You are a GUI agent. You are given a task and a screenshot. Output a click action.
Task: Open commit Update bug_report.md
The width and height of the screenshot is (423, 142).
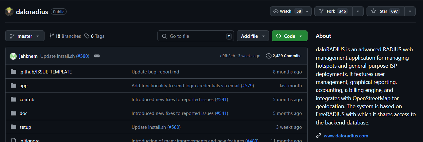[x=155, y=72]
